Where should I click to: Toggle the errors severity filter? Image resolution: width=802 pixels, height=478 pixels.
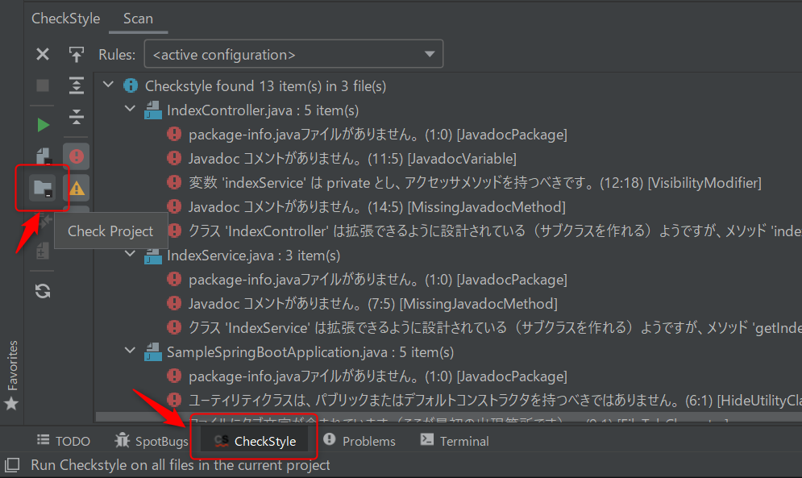pyautogui.click(x=77, y=156)
